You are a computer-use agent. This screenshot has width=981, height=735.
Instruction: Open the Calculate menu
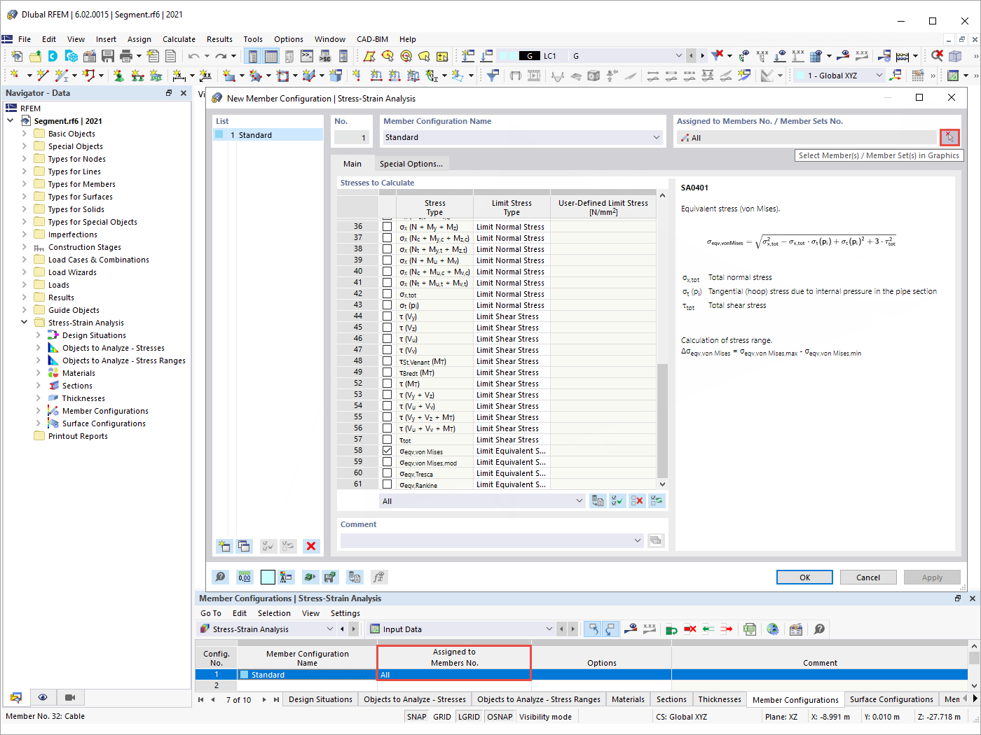(x=179, y=39)
